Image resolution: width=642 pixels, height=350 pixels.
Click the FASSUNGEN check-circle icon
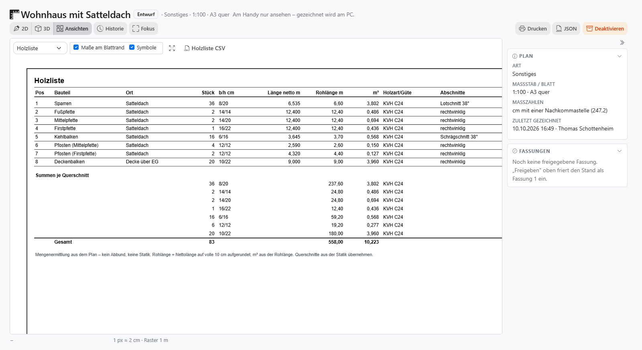coord(515,151)
